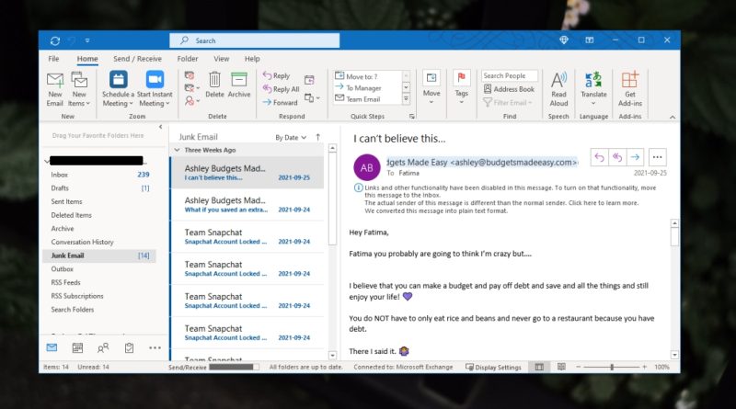Open the Junk options icon

[191, 100]
